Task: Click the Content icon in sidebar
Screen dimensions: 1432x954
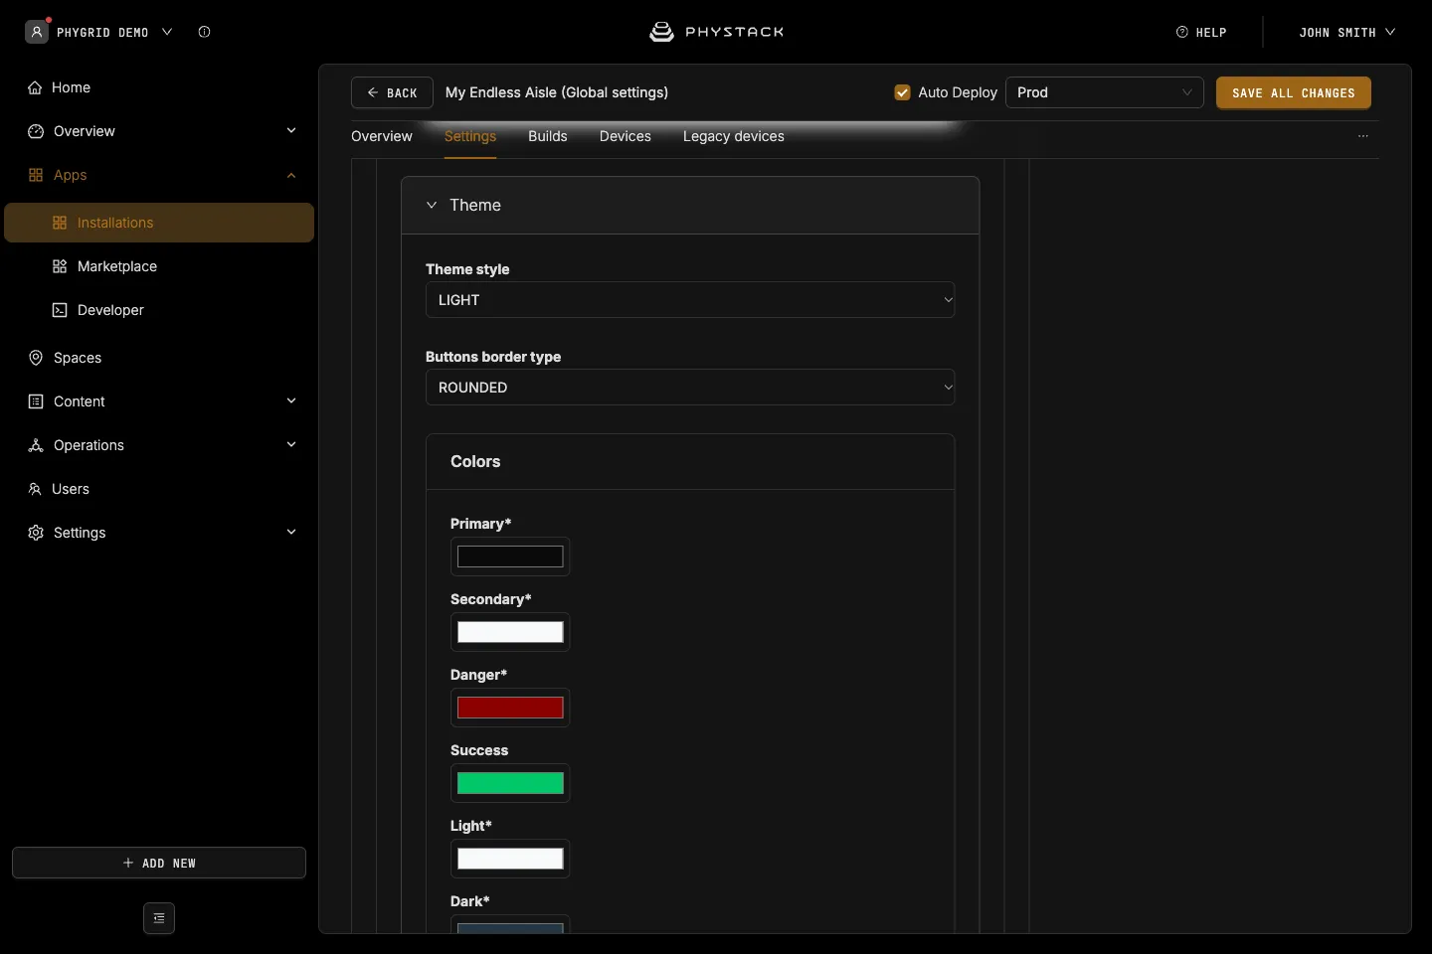Action: point(36,401)
